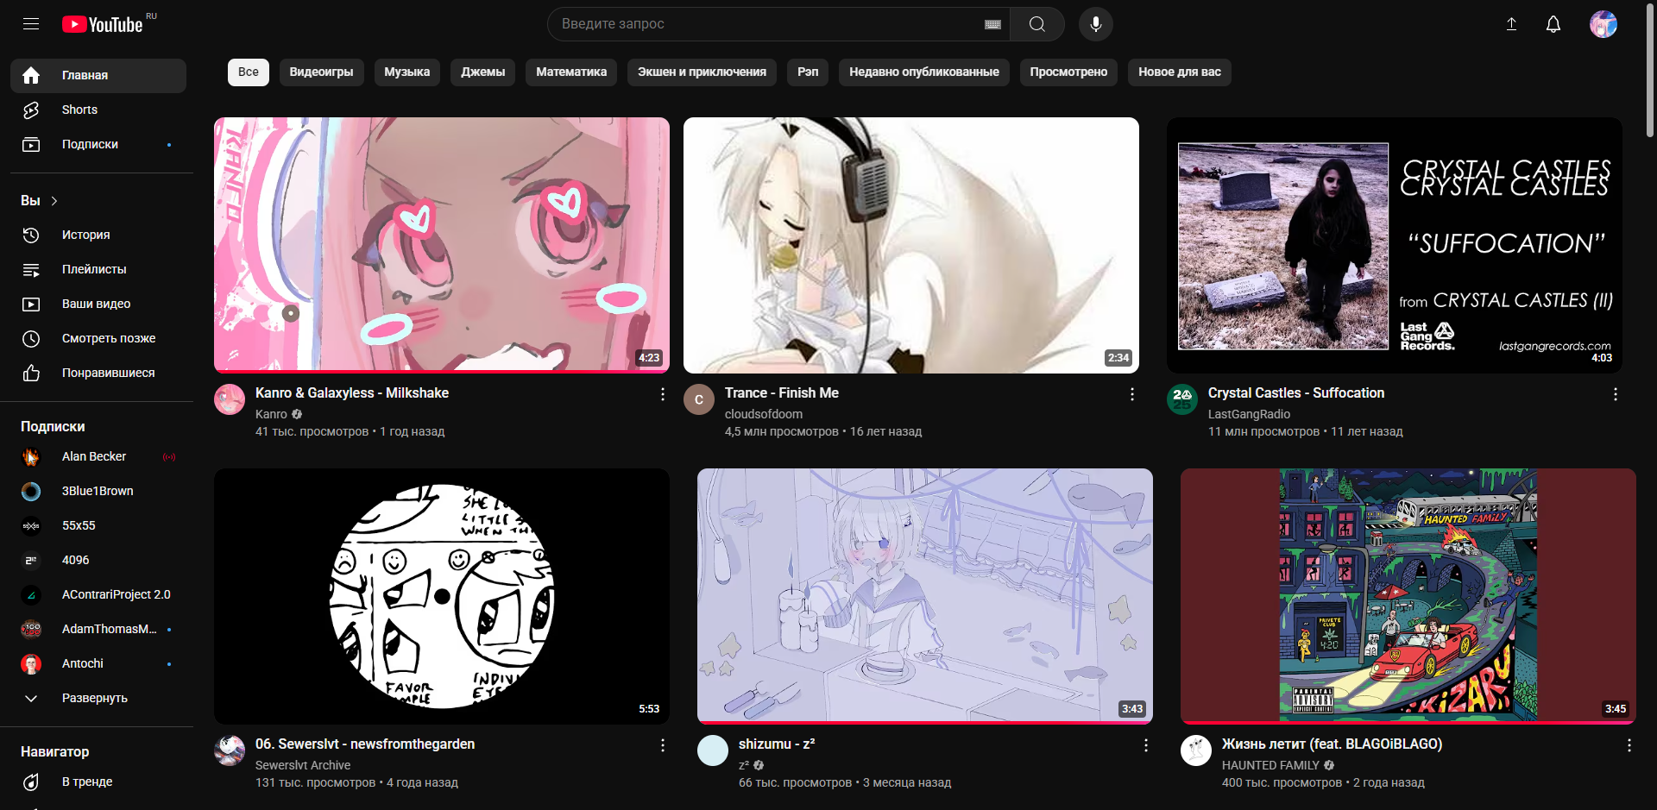Open the LastGangRadio channel link

click(x=1249, y=414)
